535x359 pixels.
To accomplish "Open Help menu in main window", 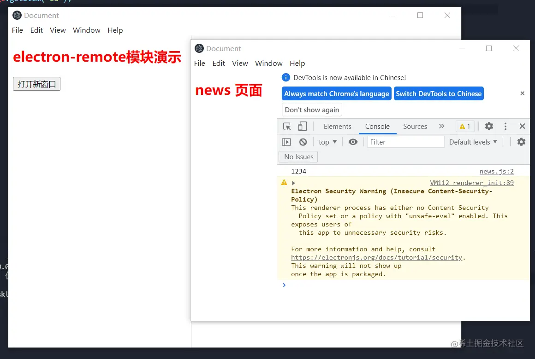I will [x=115, y=30].
